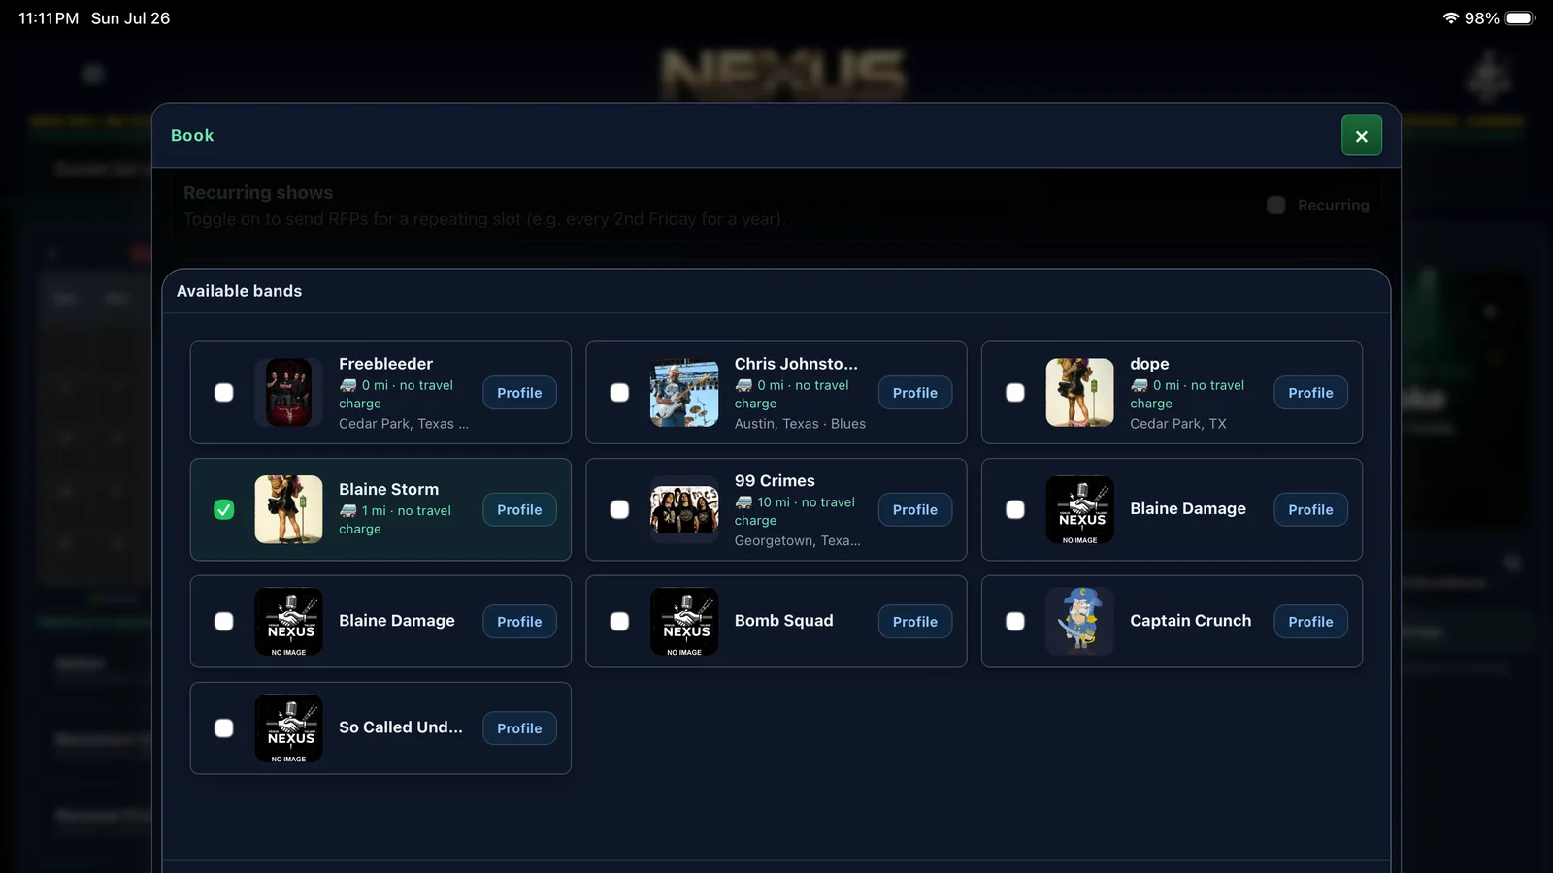Tap the Bomb Squad band name

[x=783, y=621]
